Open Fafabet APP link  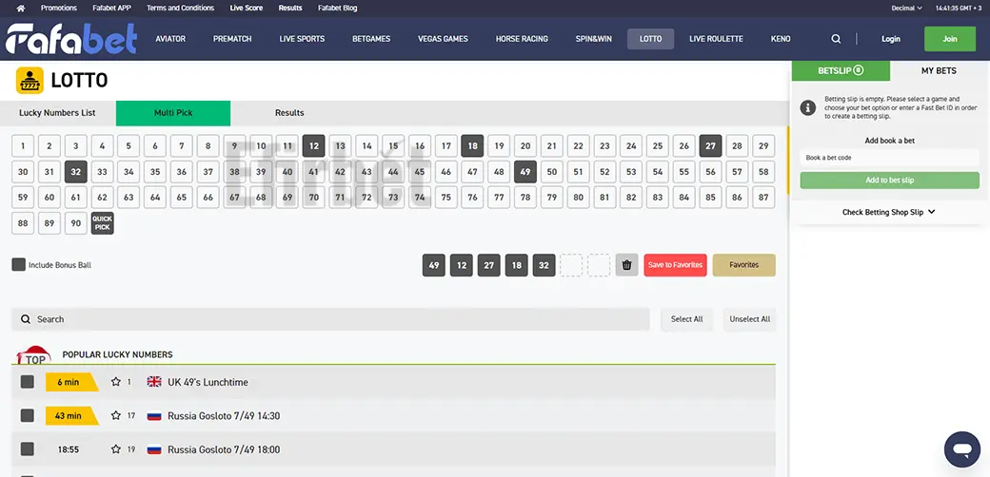pyautogui.click(x=109, y=9)
